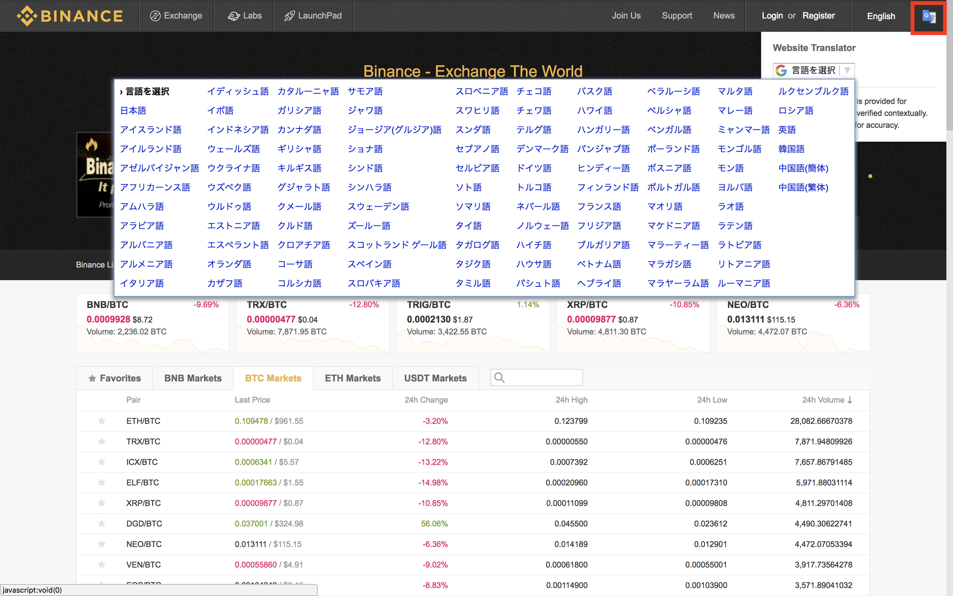Switch to ETH Markets tab
The image size is (953, 596).
[x=353, y=378]
